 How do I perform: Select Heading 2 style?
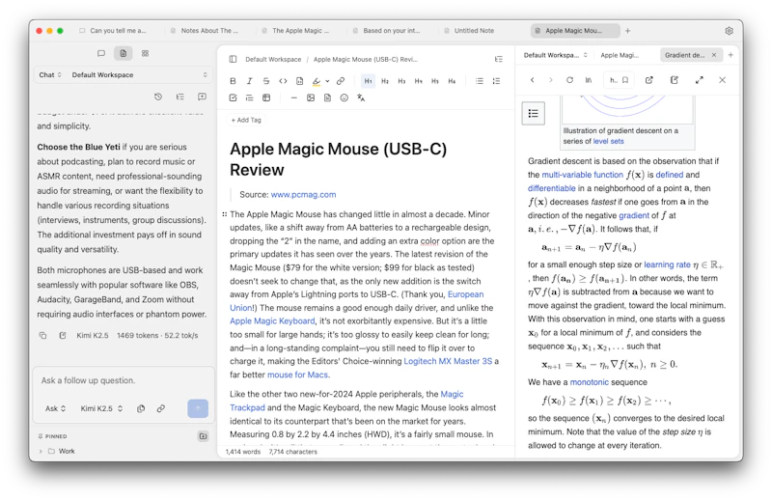pos(385,81)
